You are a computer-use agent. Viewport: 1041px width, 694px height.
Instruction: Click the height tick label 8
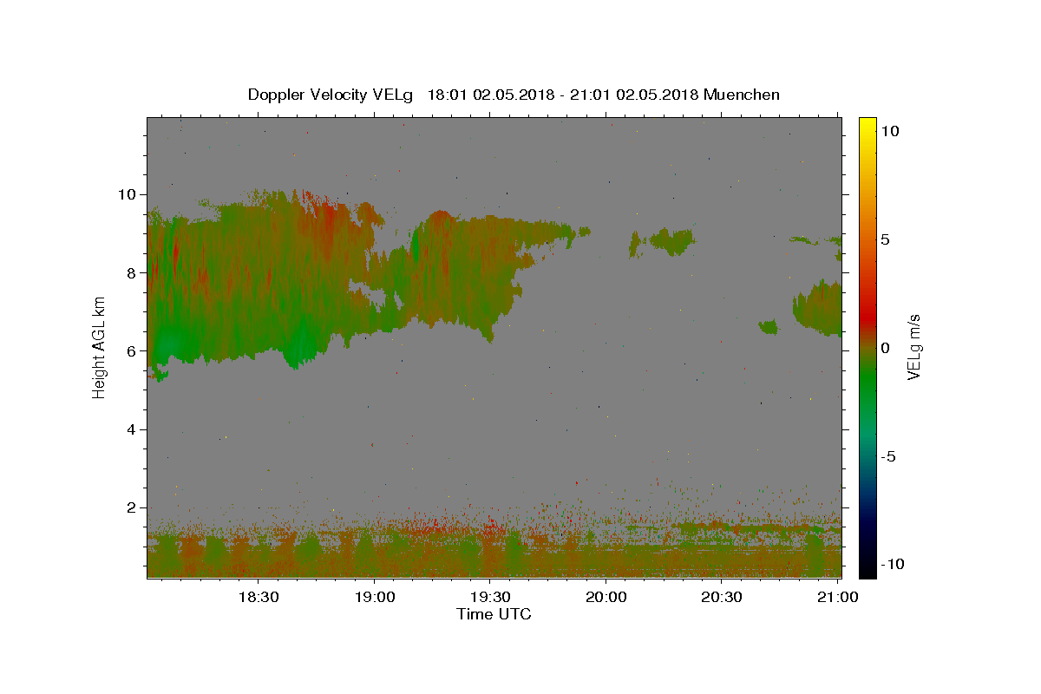tap(134, 272)
